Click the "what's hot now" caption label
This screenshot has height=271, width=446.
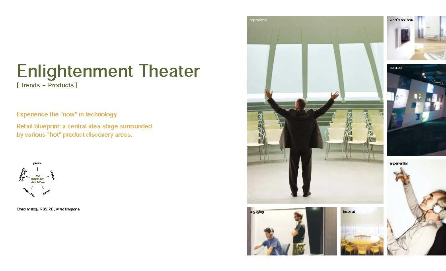401,20
